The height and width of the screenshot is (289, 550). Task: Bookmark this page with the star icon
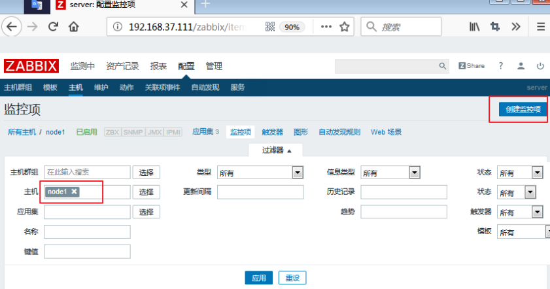click(x=345, y=27)
